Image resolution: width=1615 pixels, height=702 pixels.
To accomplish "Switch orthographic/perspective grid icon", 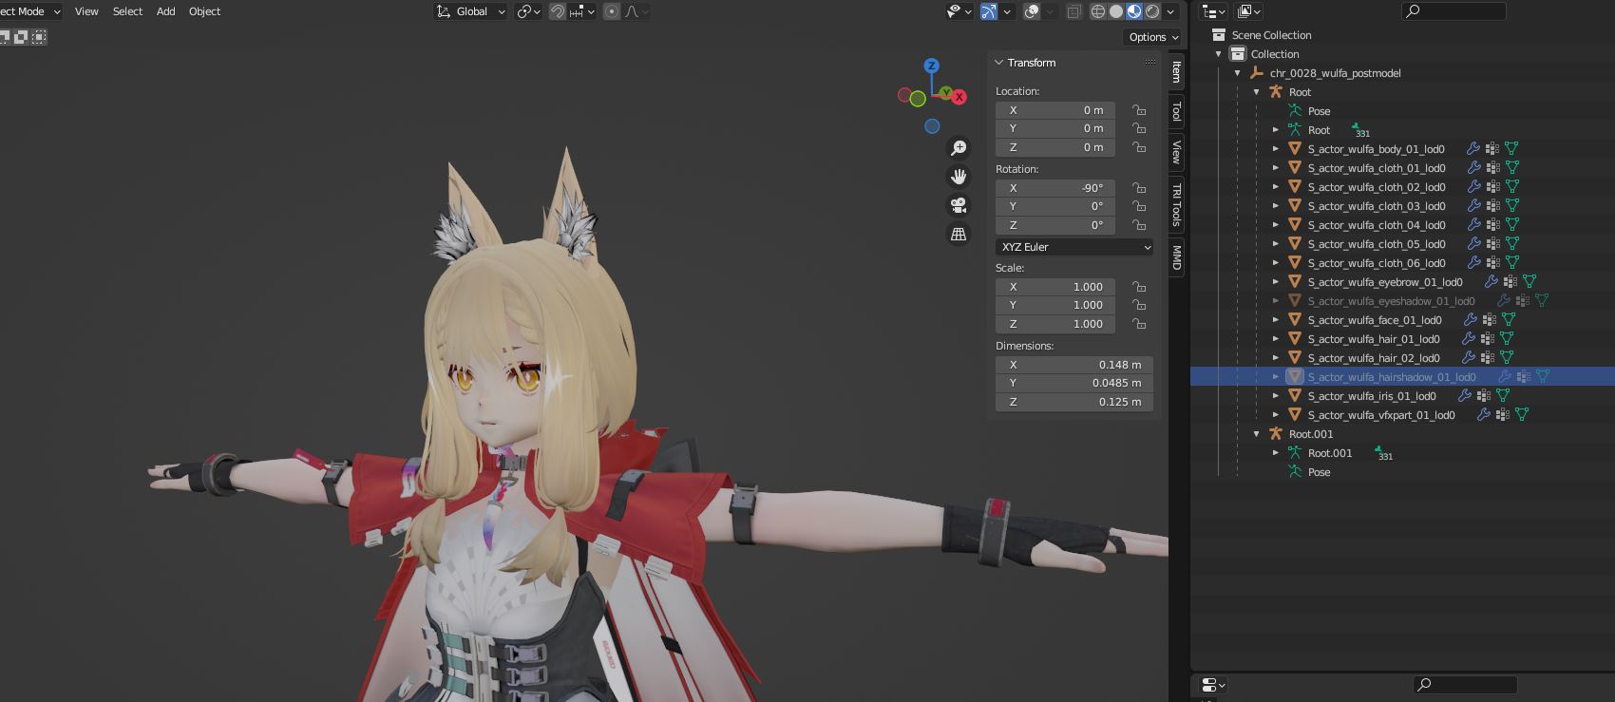I will tap(959, 234).
